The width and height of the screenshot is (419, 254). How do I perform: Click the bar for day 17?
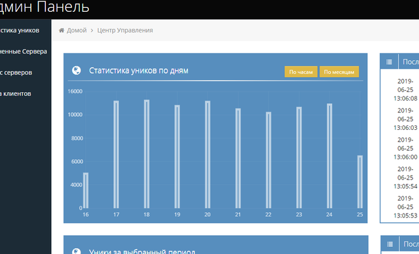[117, 155]
